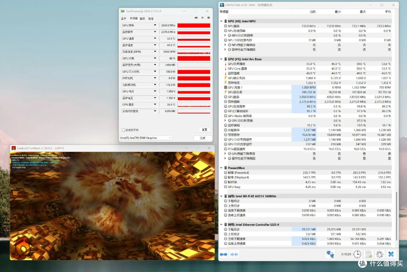Open the 风扇速度 (RPM) dropdown arrow
Viewport: 407px width, 272px height.
(x=155, y=52)
